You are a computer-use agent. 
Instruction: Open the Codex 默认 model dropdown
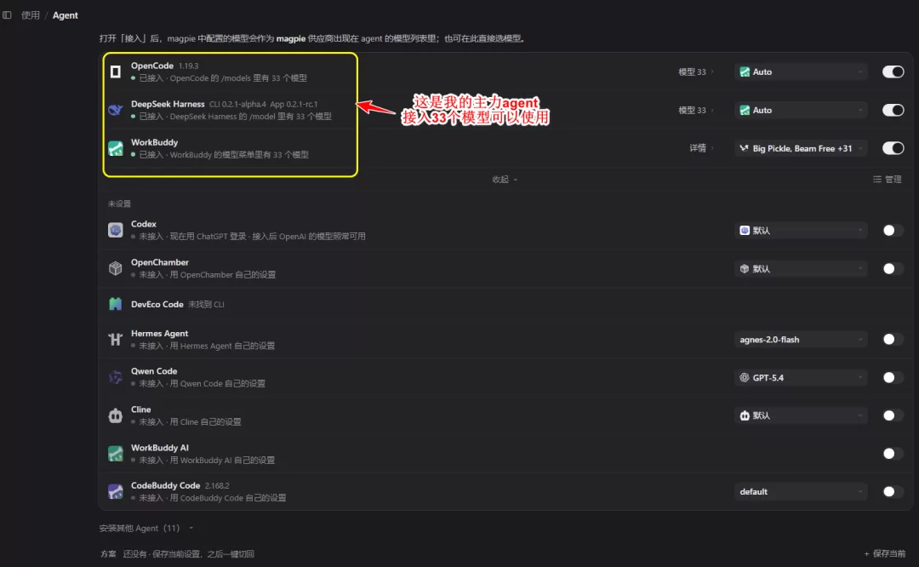[x=801, y=231]
